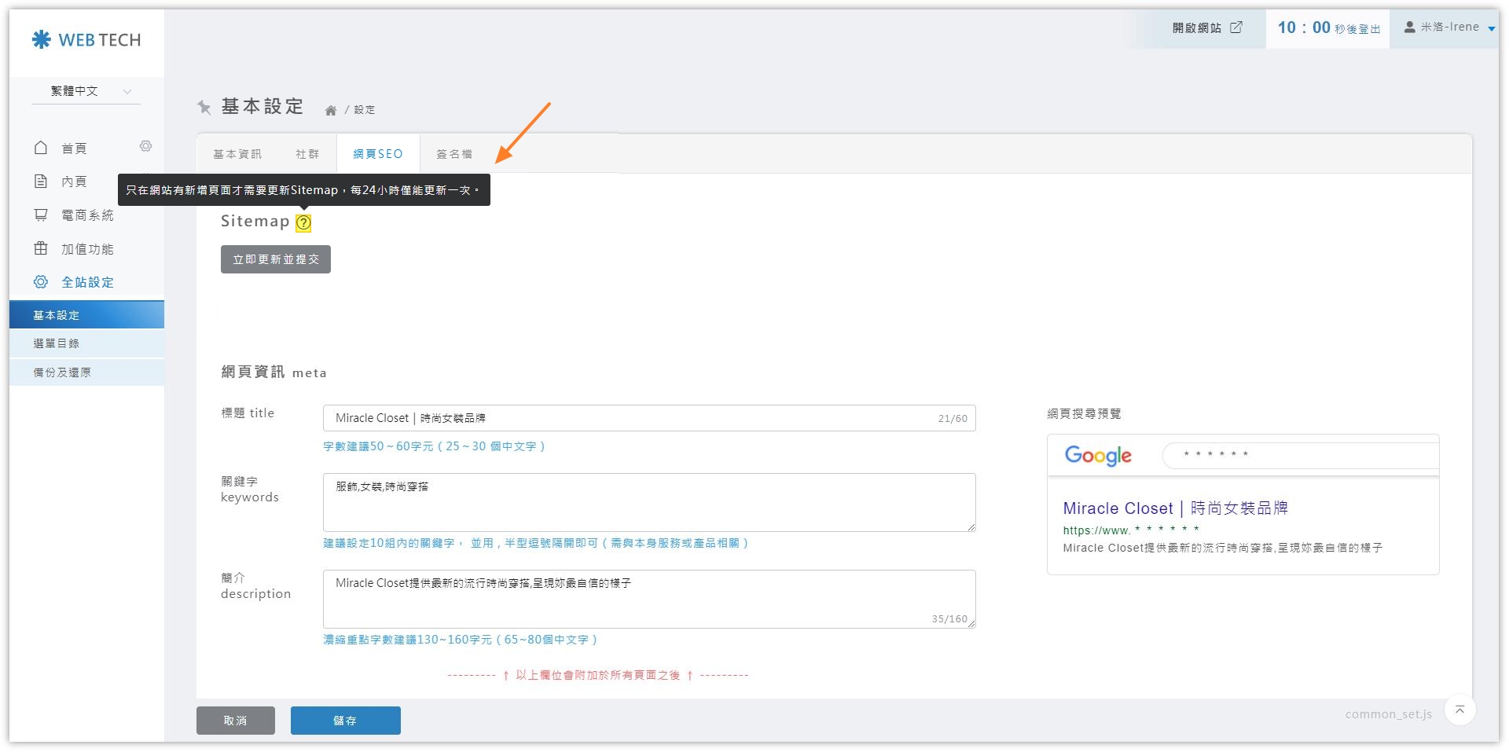The image size is (1509, 752).
Task: Click the Sitemap help question mark icon
Action: pyautogui.click(x=303, y=223)
